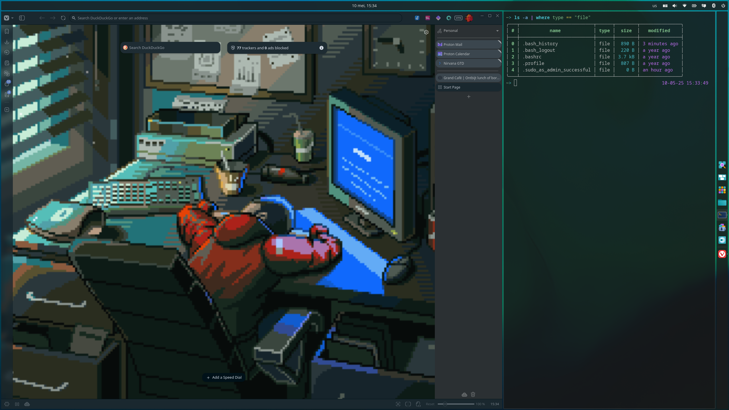This screenshot has height=410, width=729.
Task: Switch to the Grand Café tab
Action: pos(468,78)
